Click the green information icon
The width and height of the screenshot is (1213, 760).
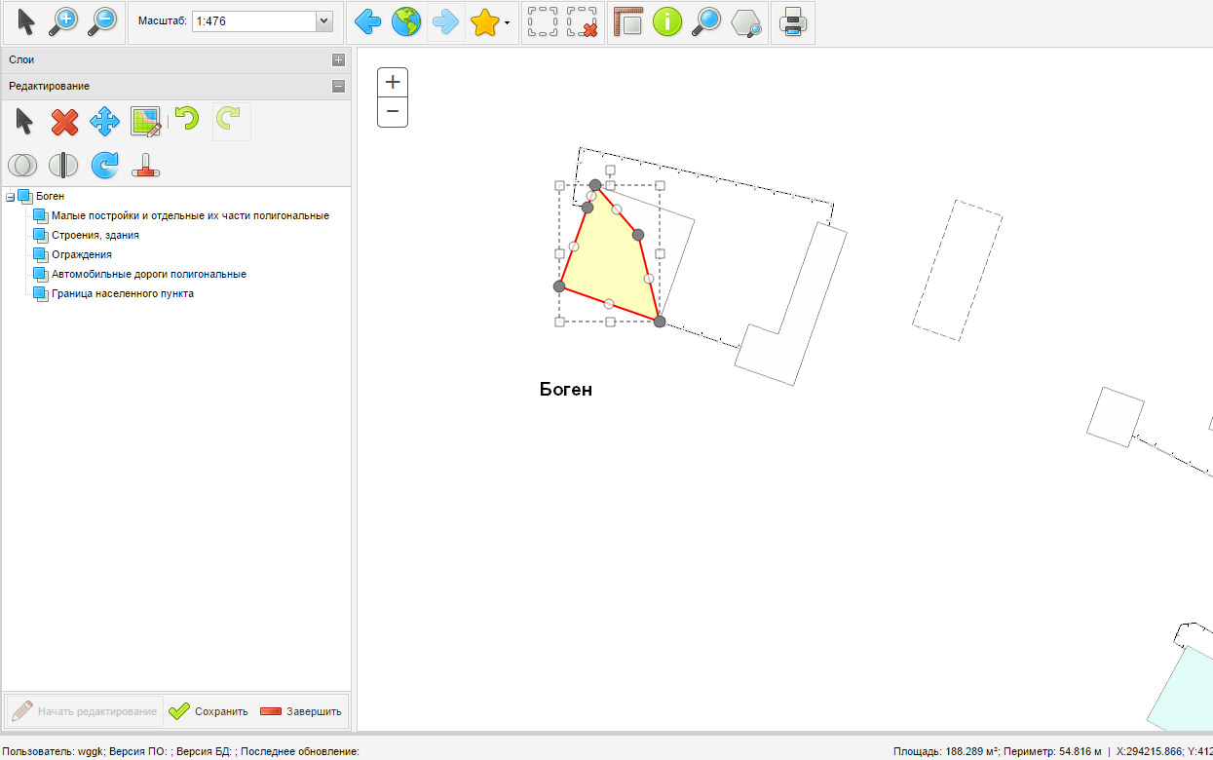tap(666, 21)
